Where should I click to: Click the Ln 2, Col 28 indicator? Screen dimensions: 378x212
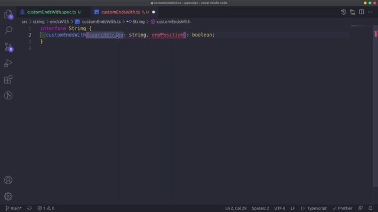[x=236, y=208]
